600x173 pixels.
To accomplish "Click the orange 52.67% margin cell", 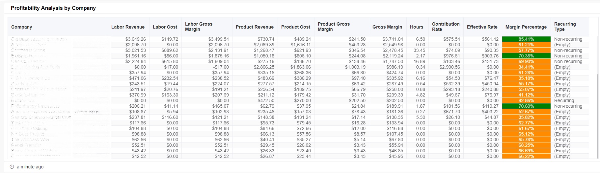I will tap(526, 112).
